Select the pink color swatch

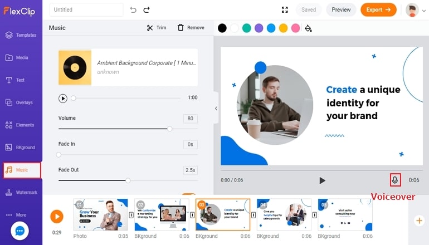click(295, 28)
